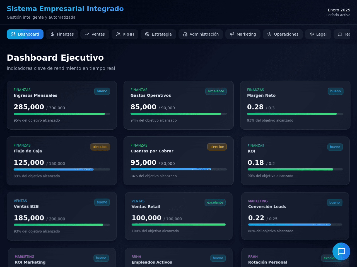Click the trending arrow icon for Ventas
Screen dimensions: 357x267
tap(87, 34)
